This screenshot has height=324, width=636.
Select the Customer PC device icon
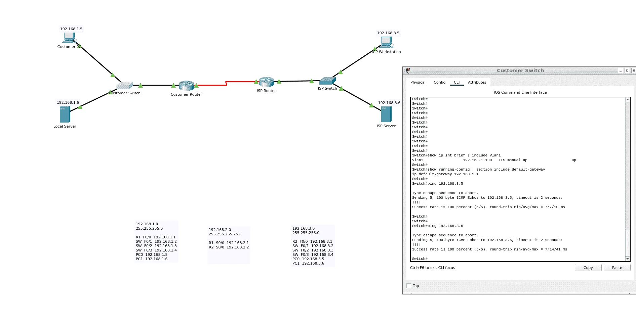click(69, 38)
